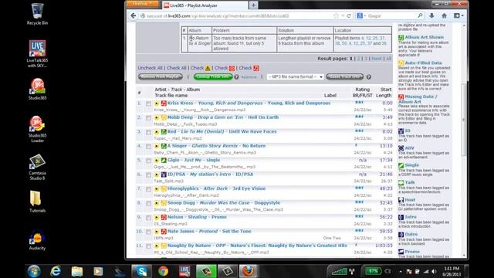Image resolution: width=494 pixels, height=278 pixels.
Task: Click help icon after the last gray button
Action: (x=368, y=77)
